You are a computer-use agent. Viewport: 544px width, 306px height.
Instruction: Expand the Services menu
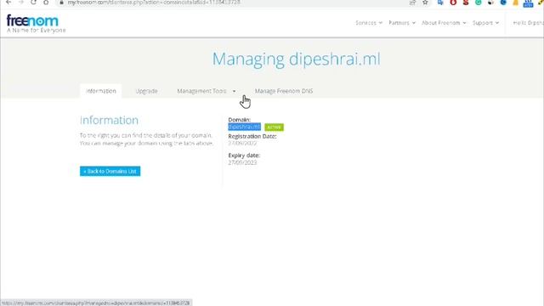pos(369,23)
